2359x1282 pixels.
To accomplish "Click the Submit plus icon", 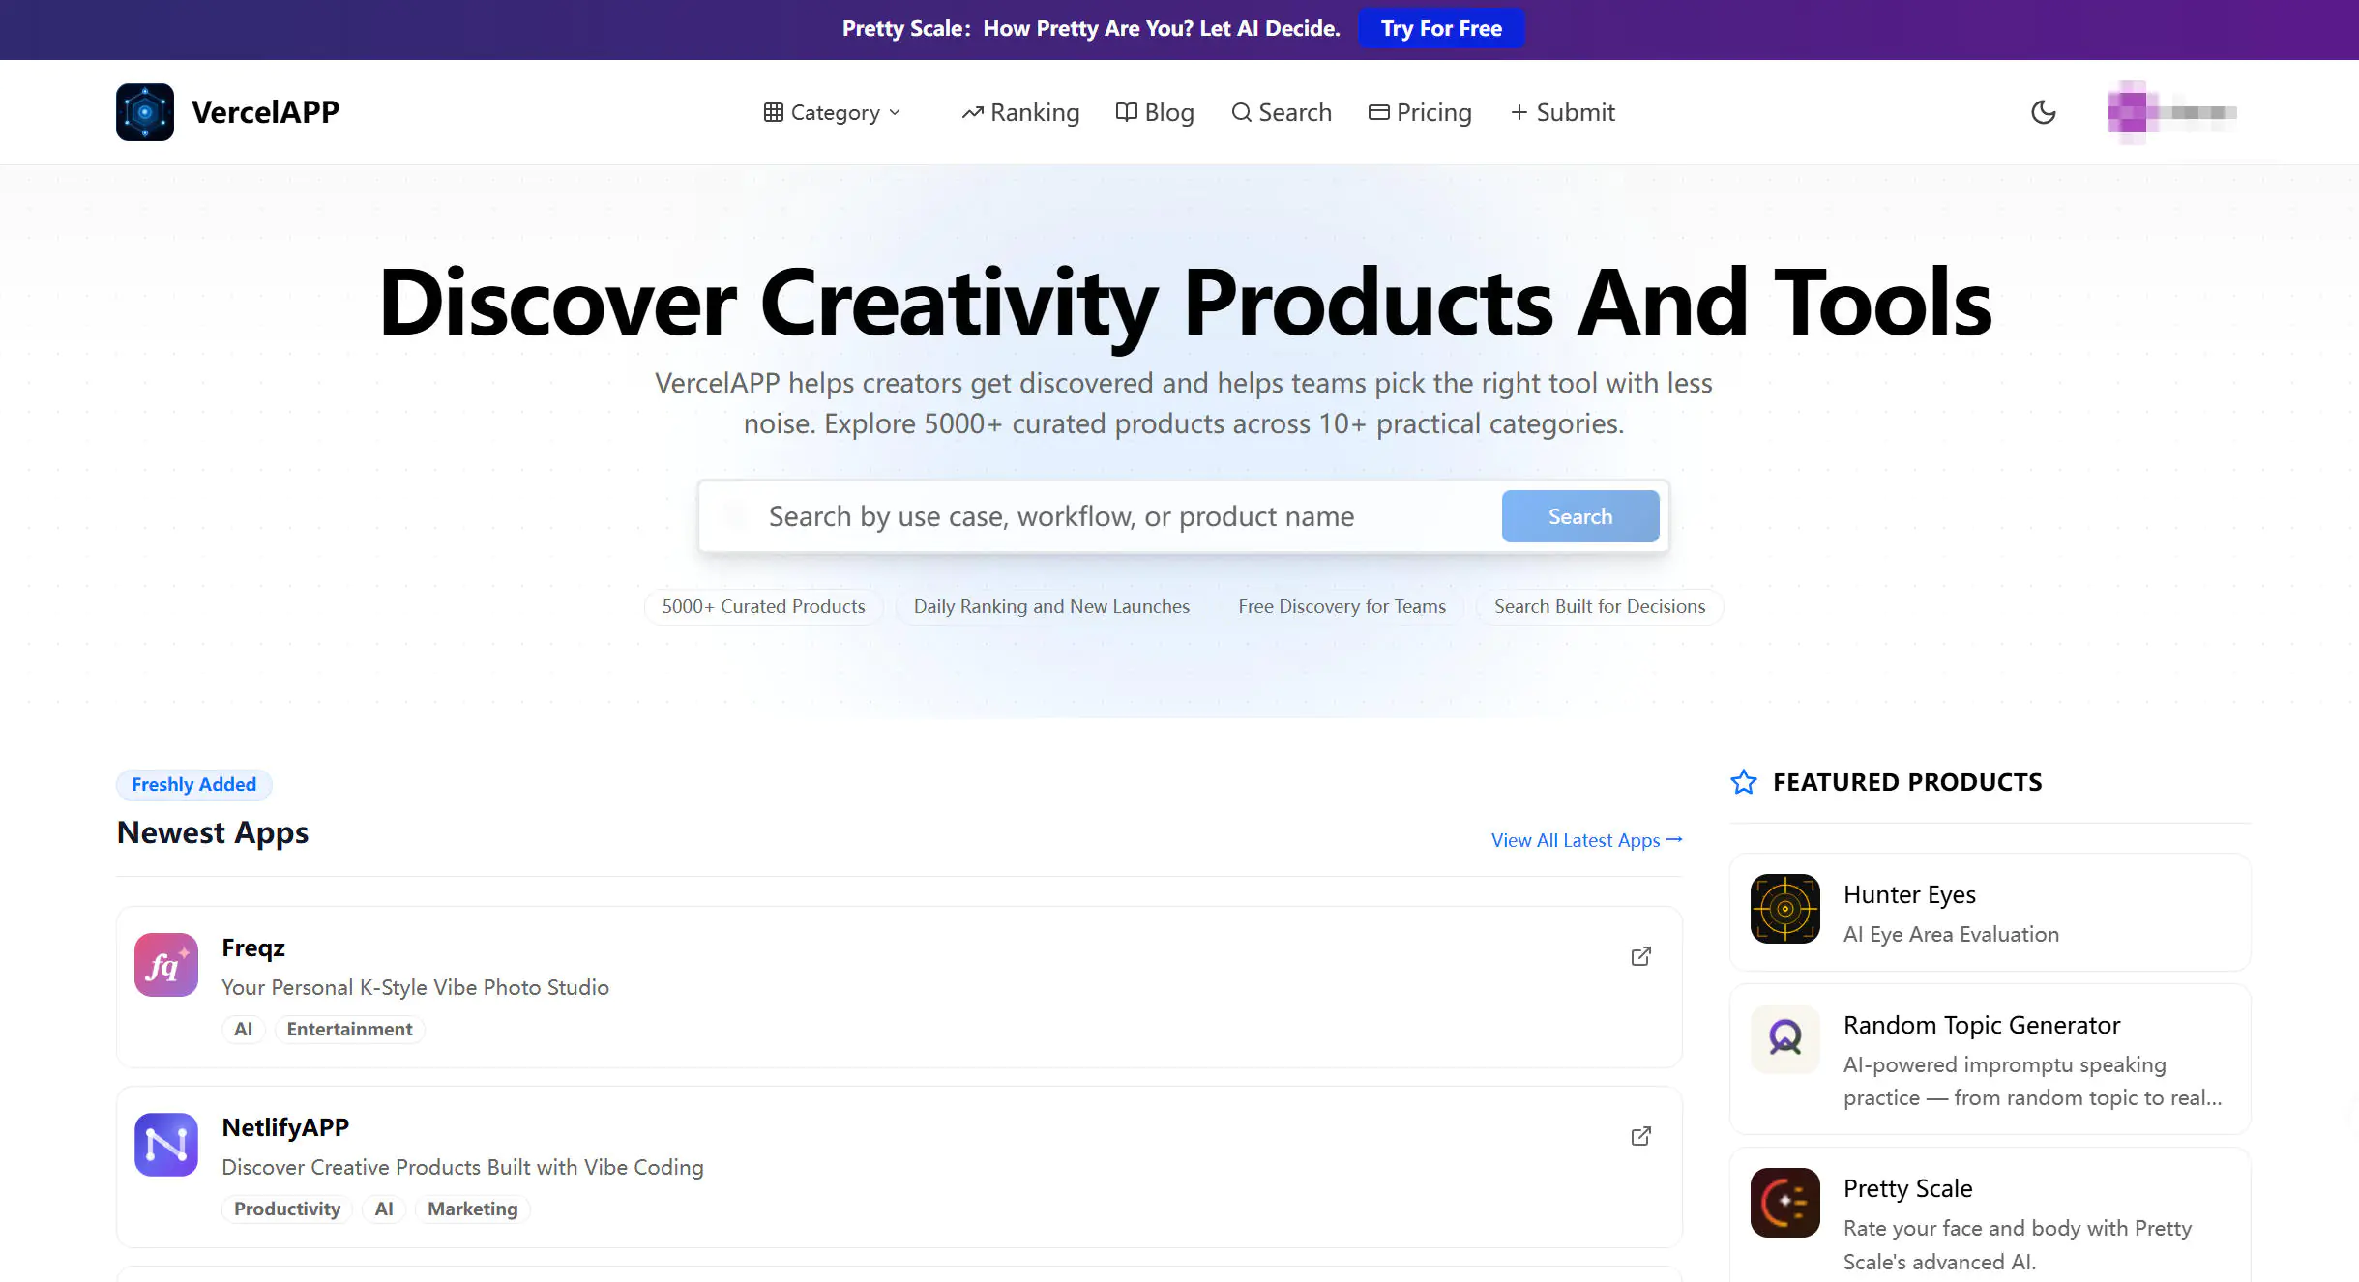I will 1519,112.
